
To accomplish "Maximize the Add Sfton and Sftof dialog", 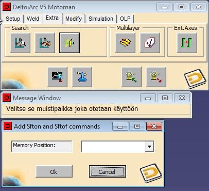I will (137, 126).
